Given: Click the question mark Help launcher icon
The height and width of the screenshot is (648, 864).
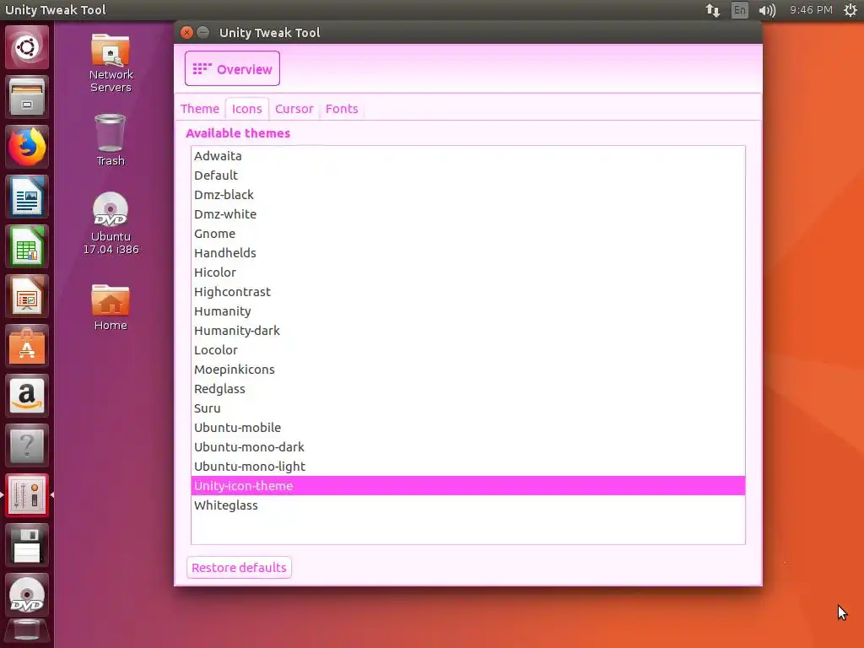Looking at the screenshot, I should pyautogui.click(x=26, y=445).
